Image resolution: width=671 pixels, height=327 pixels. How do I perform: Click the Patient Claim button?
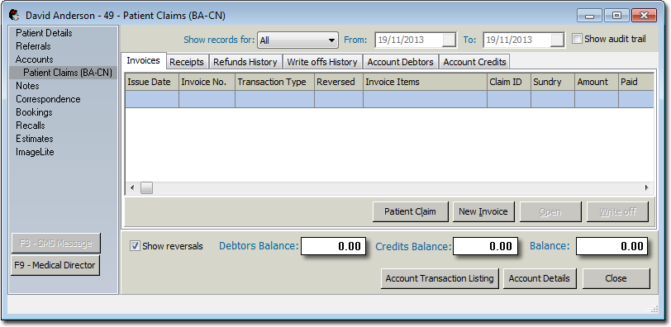(410, 211)
